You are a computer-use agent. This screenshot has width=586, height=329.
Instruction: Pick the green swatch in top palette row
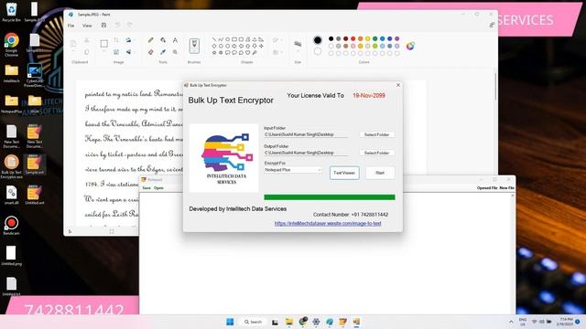click(x=374, y=38)
